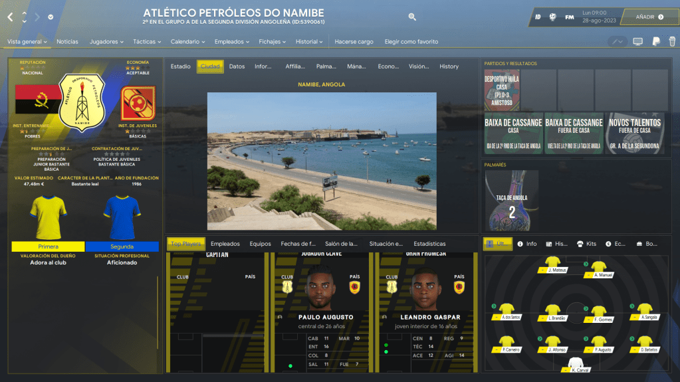The height and width of the screenshot is (382, 680).
Task: Select the Segunda kit toggle
Action: click(122, 246)
